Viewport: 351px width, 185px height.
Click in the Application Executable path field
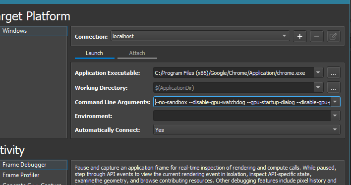[234, 73]
